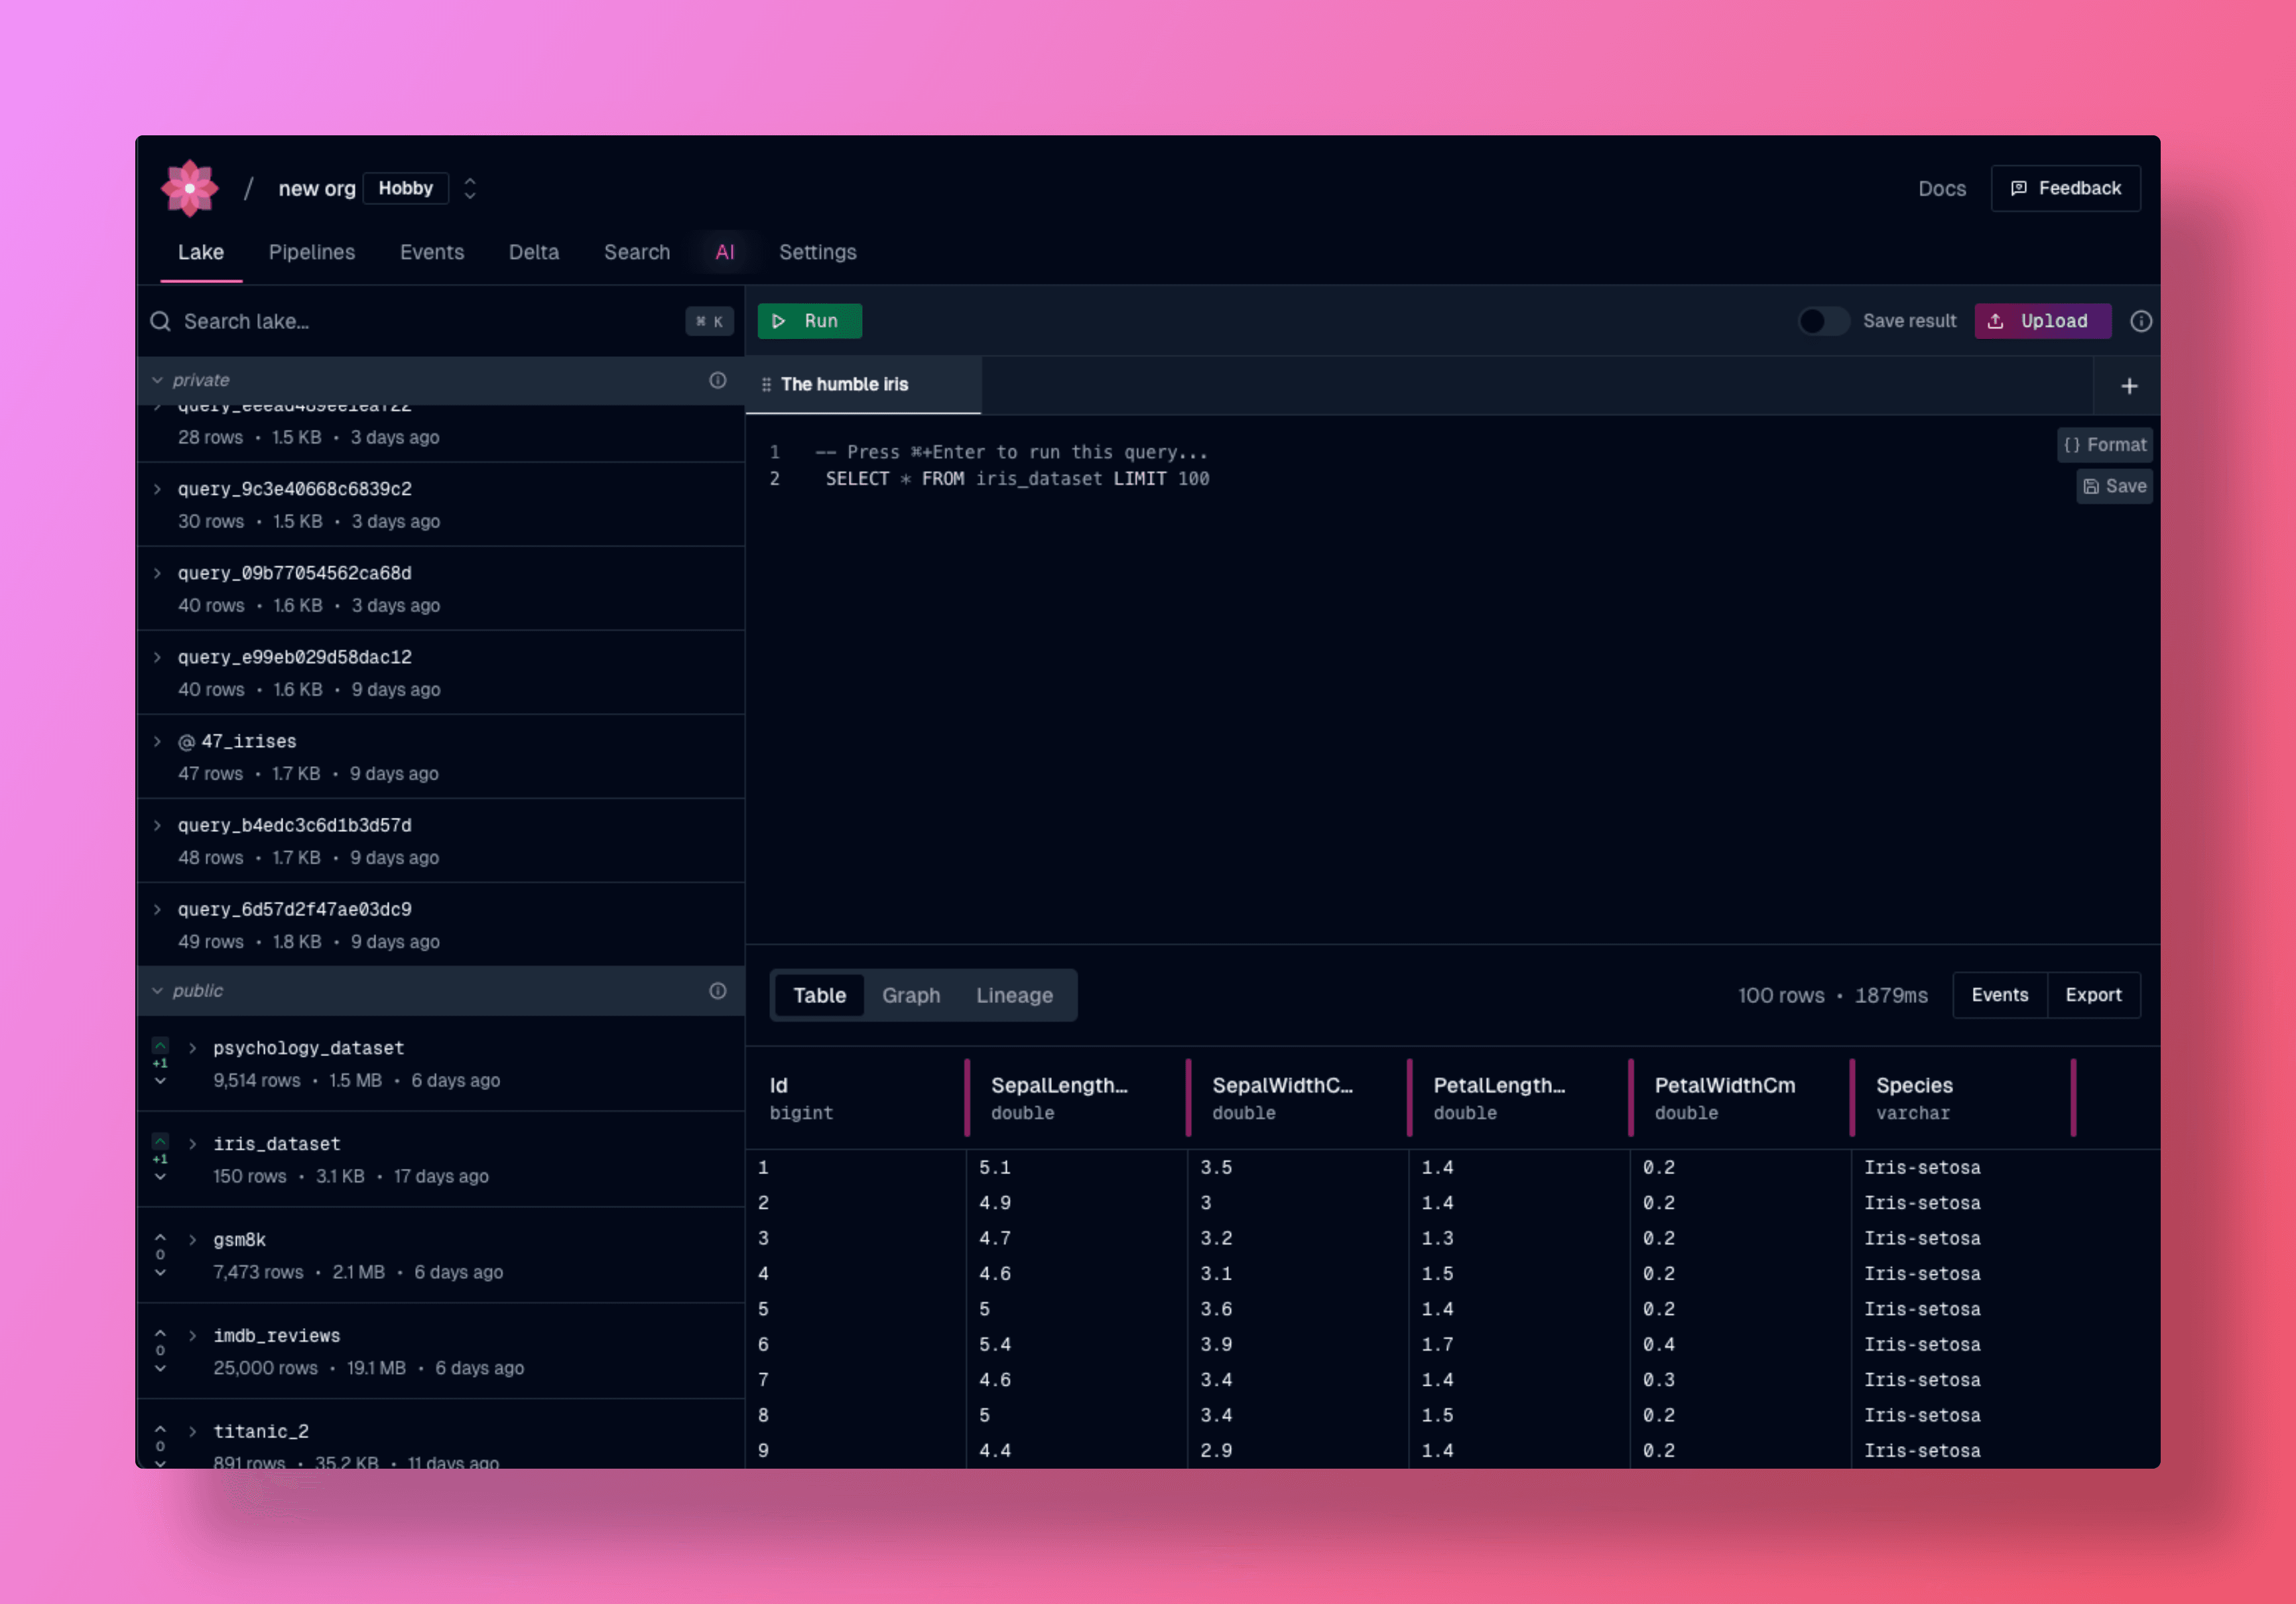The height and width of the screenshot is (1604, 2296).
Task: Open the org switcher next to Hobby
Action: (x=470, y=188)
